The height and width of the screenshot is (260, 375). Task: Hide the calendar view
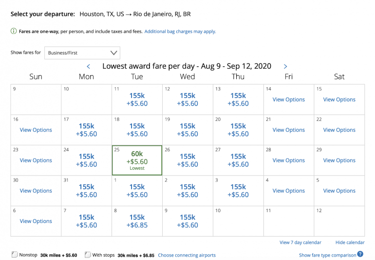pyautogui.click(x=350, y=242)
